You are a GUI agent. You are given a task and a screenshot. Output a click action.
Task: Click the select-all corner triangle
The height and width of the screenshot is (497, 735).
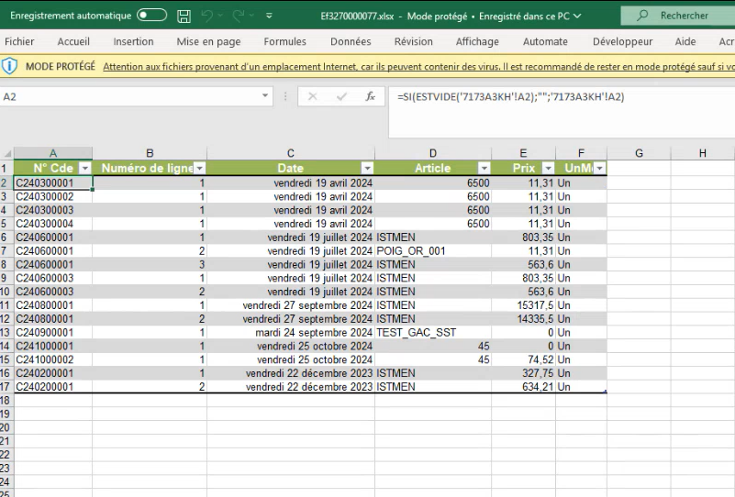click(6, 153)
